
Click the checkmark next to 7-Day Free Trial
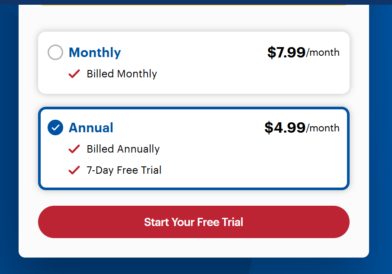pos(74,170)
